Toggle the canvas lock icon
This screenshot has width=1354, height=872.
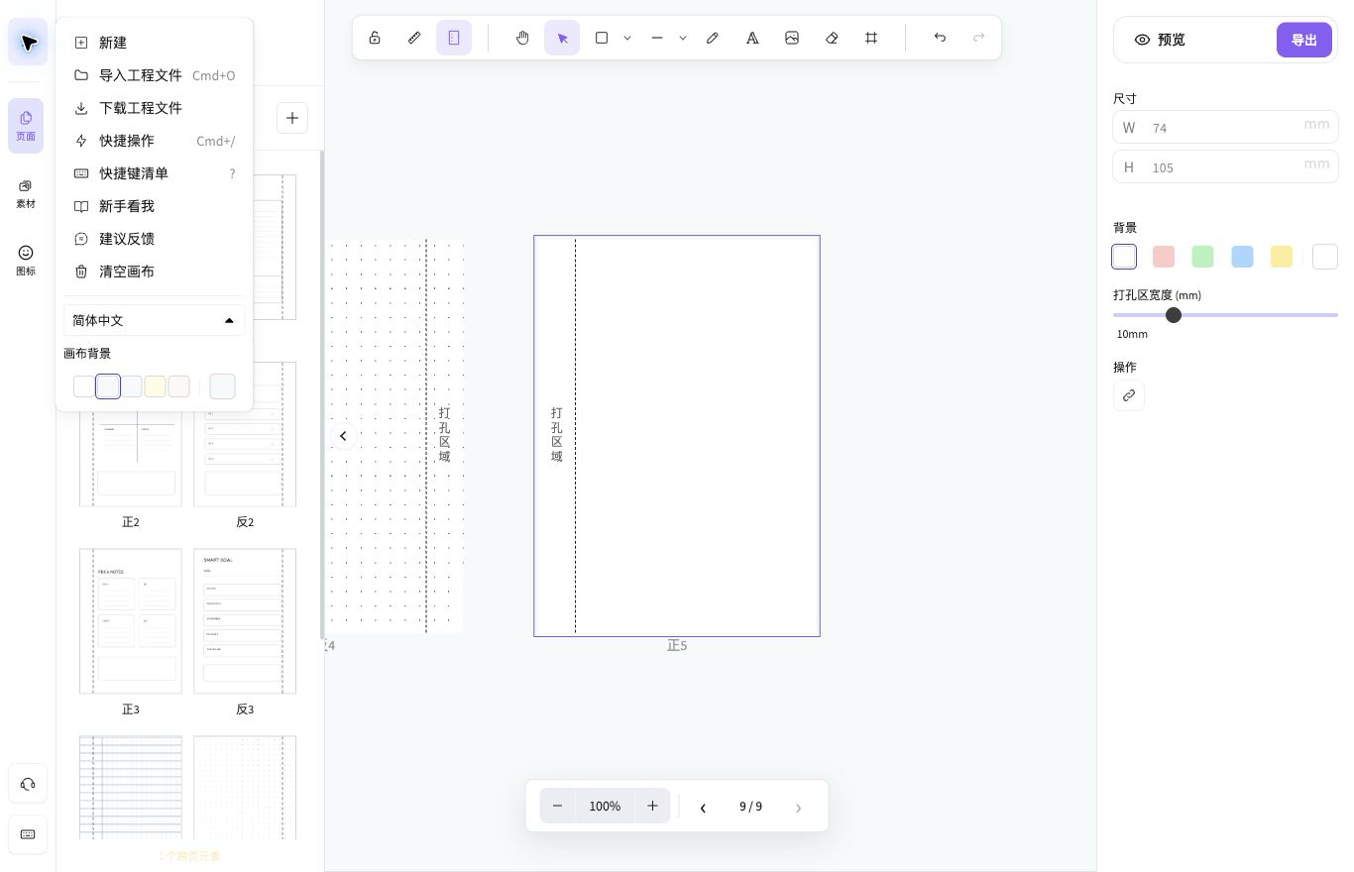pyautogui.click(x=375, y=38)
